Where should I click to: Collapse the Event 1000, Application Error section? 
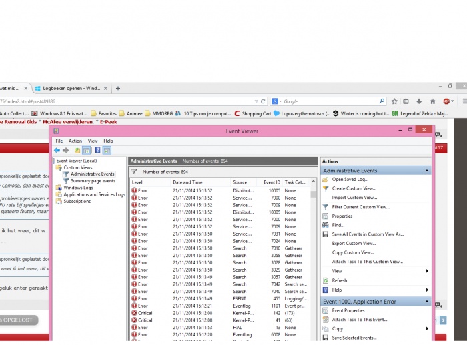(427, 302)
